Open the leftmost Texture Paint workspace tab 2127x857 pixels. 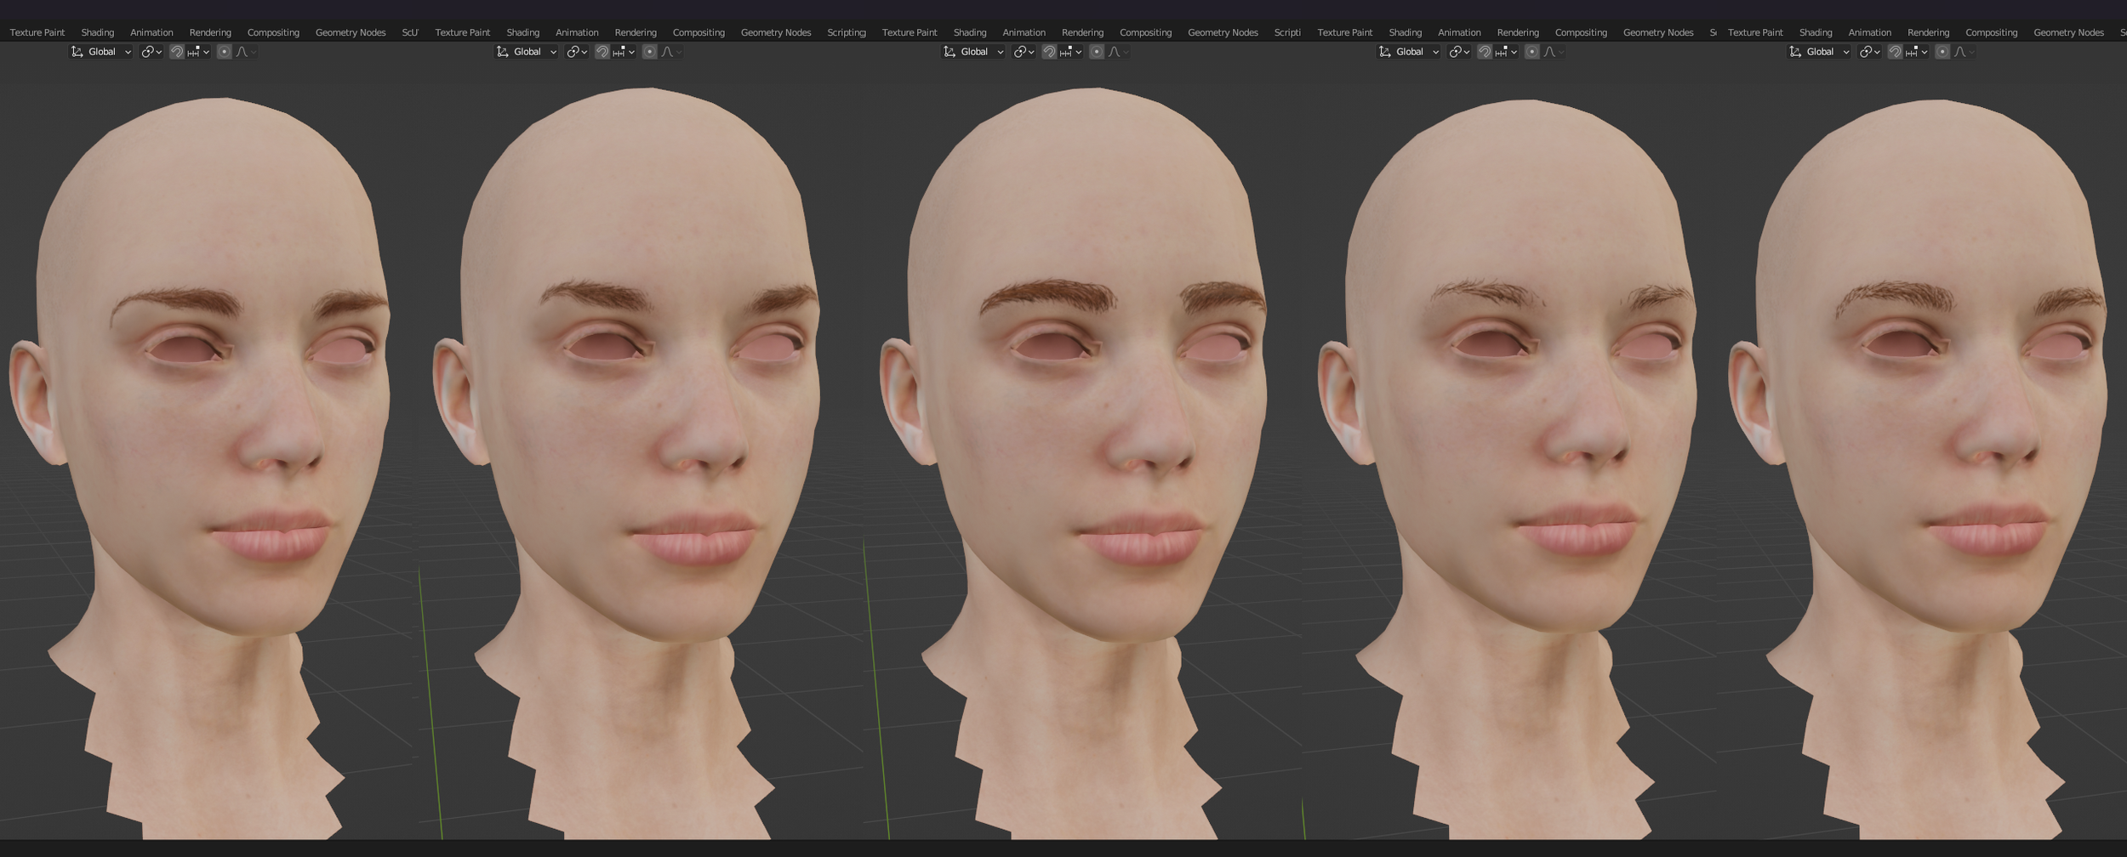click(37, 32)
